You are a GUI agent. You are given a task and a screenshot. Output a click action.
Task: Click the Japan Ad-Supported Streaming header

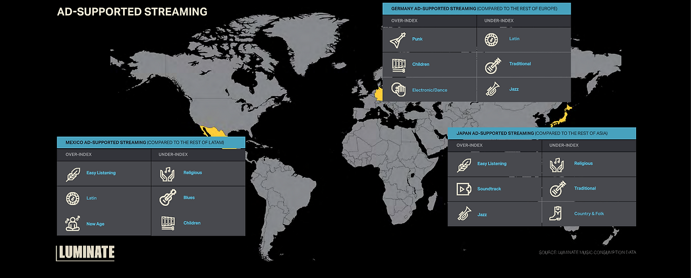(541, 133)
